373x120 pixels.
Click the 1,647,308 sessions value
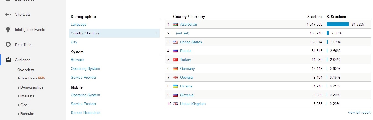pyautogui.click(x=314, y=24)
